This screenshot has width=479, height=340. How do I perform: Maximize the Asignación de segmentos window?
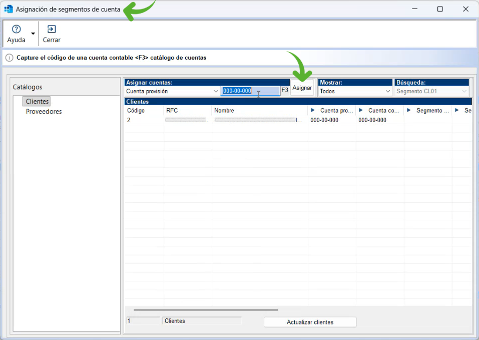[x=440, y=9]
